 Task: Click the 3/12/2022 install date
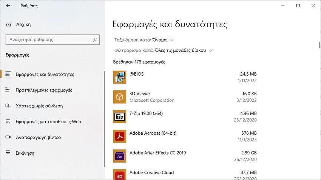point(247,100)
